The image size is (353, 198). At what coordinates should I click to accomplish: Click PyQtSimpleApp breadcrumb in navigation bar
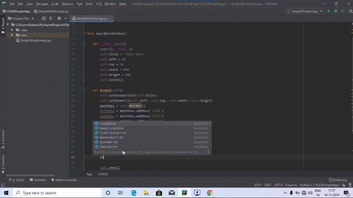(x=16, y=11)
